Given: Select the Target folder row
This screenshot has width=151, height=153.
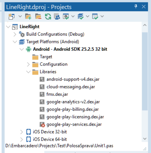Looking at the screenshot, I should [46, 57].
